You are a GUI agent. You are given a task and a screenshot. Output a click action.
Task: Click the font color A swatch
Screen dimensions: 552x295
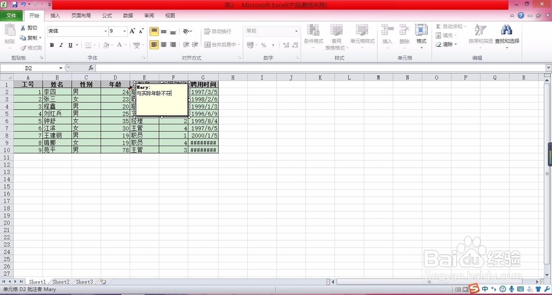119,45
